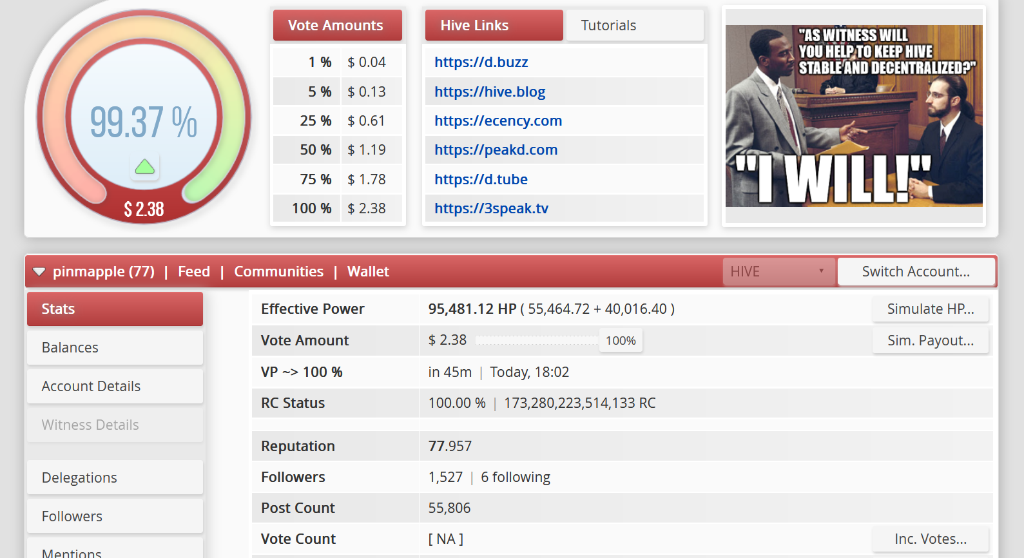Select the 50 % vote amount row
1024x558 pixels.
point(338,149)
